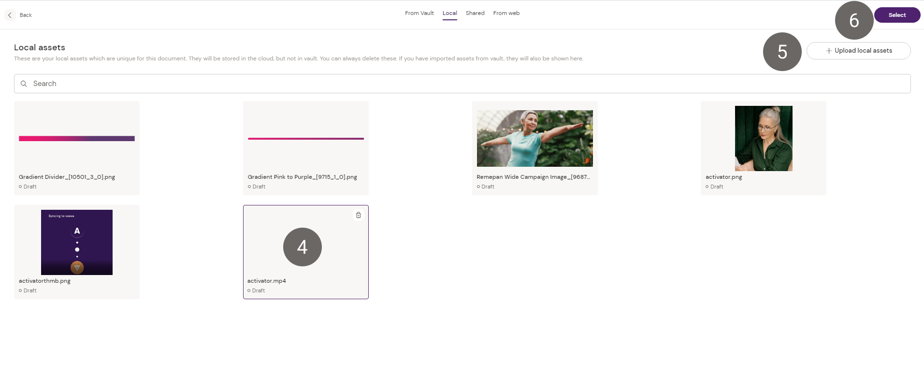Choose the Remepan Wide Campaign Image
Viewport: 924px width, 392px height.
pyautogui.click(x=534, y=139)
